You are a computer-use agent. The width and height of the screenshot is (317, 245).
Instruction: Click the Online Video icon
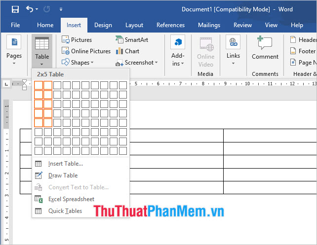tap(206, 43)
